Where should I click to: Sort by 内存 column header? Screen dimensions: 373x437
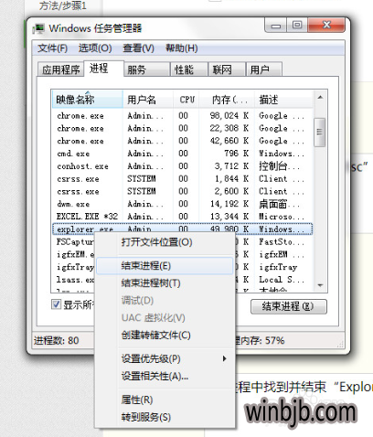pos(227,100)
